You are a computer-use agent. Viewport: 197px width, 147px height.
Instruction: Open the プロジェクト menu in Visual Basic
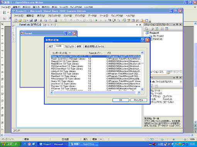pyautogui.click(x=54, y=16)
